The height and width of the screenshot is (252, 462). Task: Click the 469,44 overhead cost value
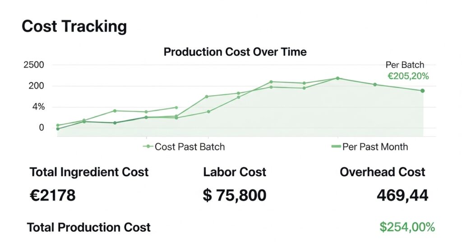tap(402, 195)
